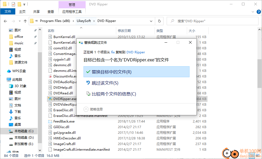This screenshot has height=159, width=262.
Task: Open 3D 对象 folder in sidebar
Action: pos(20,86)
